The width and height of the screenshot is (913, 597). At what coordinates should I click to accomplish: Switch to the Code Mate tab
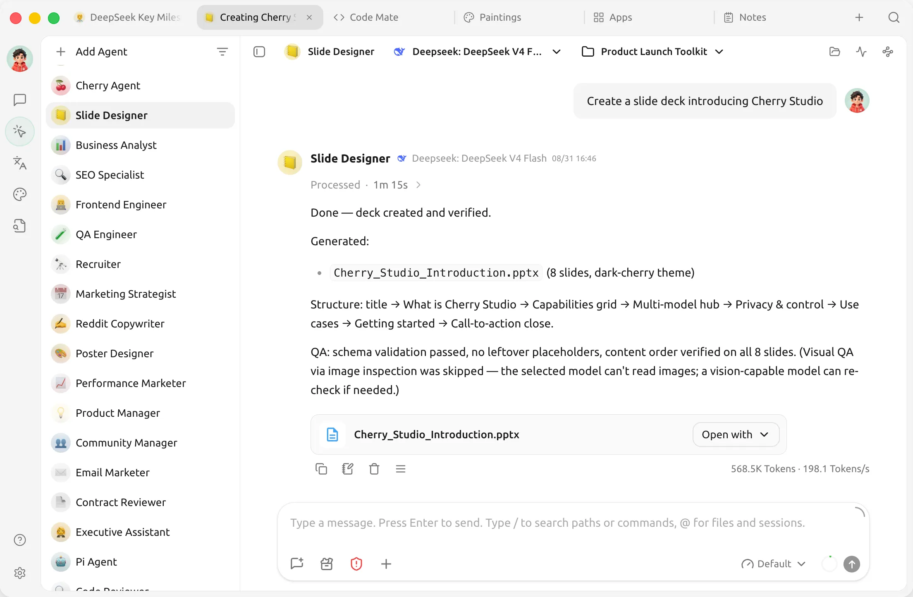click(x=366, y=17)
